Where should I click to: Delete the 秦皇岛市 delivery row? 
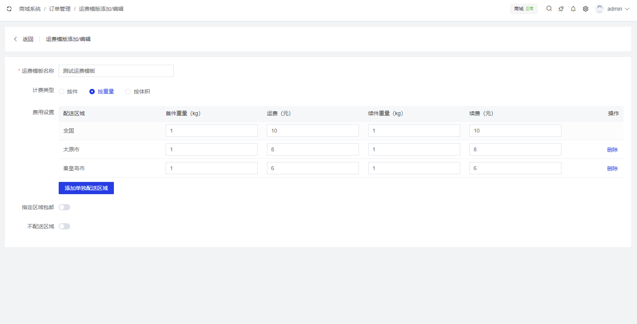point(612,169)
